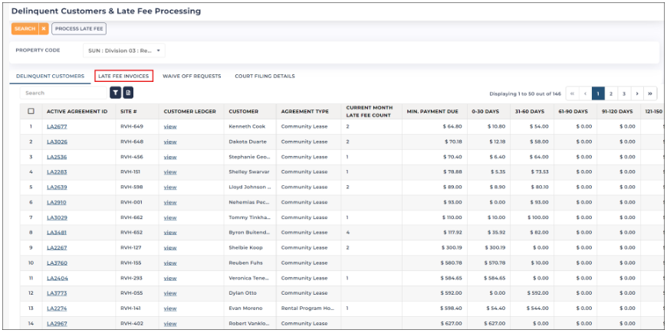The image size is (667, 333).
Task: Click the orange Search button
Action: [x=25, y=28]
